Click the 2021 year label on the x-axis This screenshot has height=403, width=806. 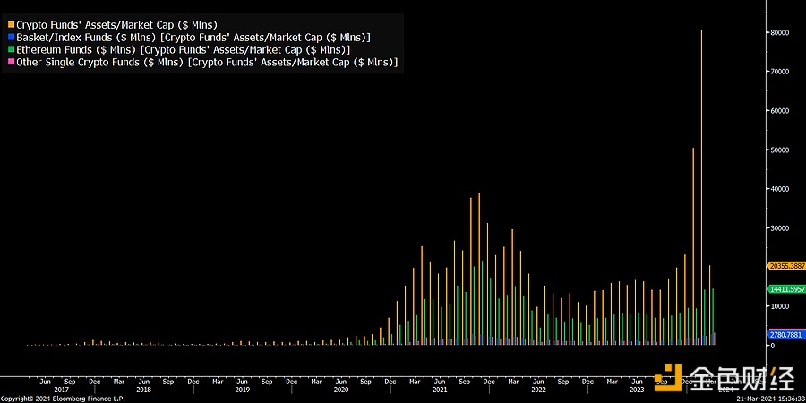(440, 390)
